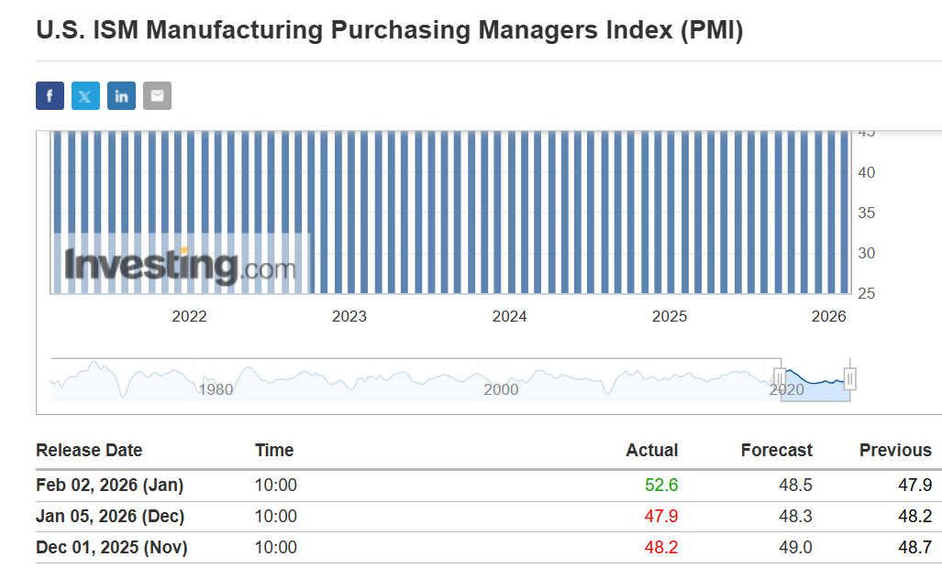
Task: Click the 2000 mark in the navigator timeline
Action: (501, 389)
